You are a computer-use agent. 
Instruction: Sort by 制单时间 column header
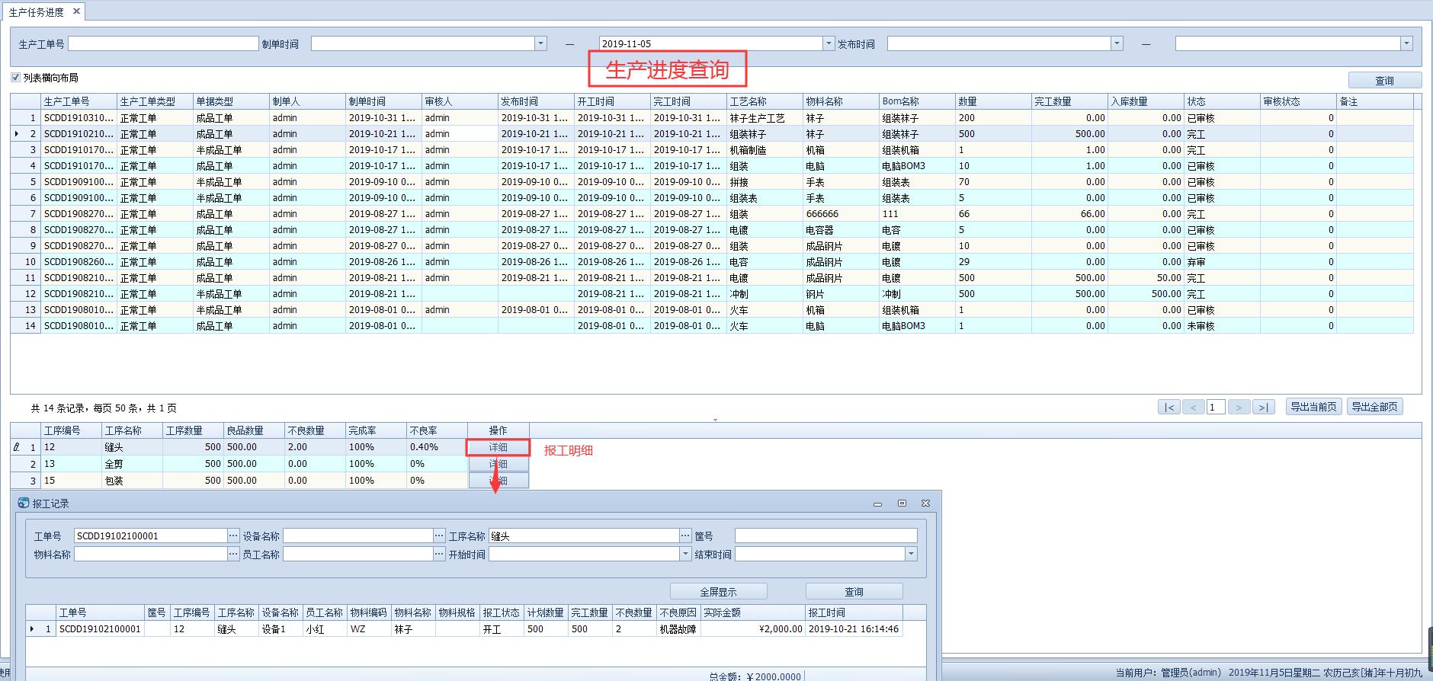pyautogui.click(x=383, y=101)
